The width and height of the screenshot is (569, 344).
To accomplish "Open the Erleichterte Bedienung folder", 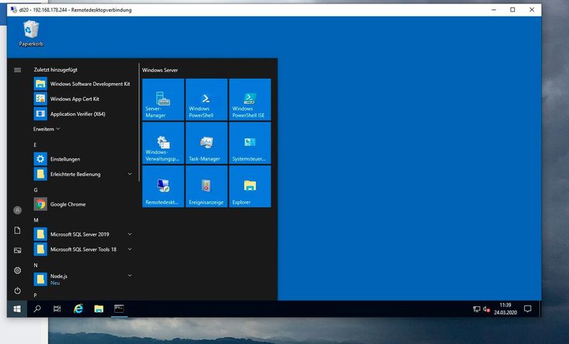I will (83, 174).
